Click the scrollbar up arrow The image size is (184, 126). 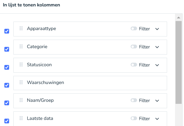click(178, 17)
